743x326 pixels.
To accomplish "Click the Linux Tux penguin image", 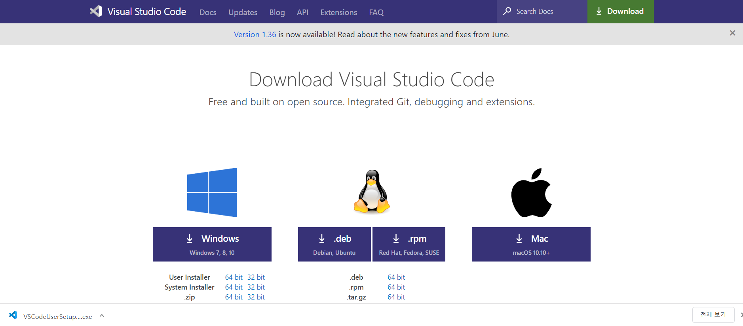I will point(372,191).
